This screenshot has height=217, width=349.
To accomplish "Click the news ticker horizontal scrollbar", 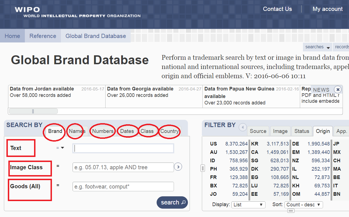I will point(33,111).
